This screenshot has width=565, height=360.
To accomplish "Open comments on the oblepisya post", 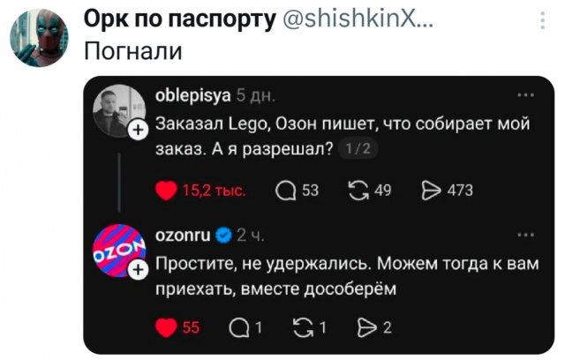I will 286,191.
